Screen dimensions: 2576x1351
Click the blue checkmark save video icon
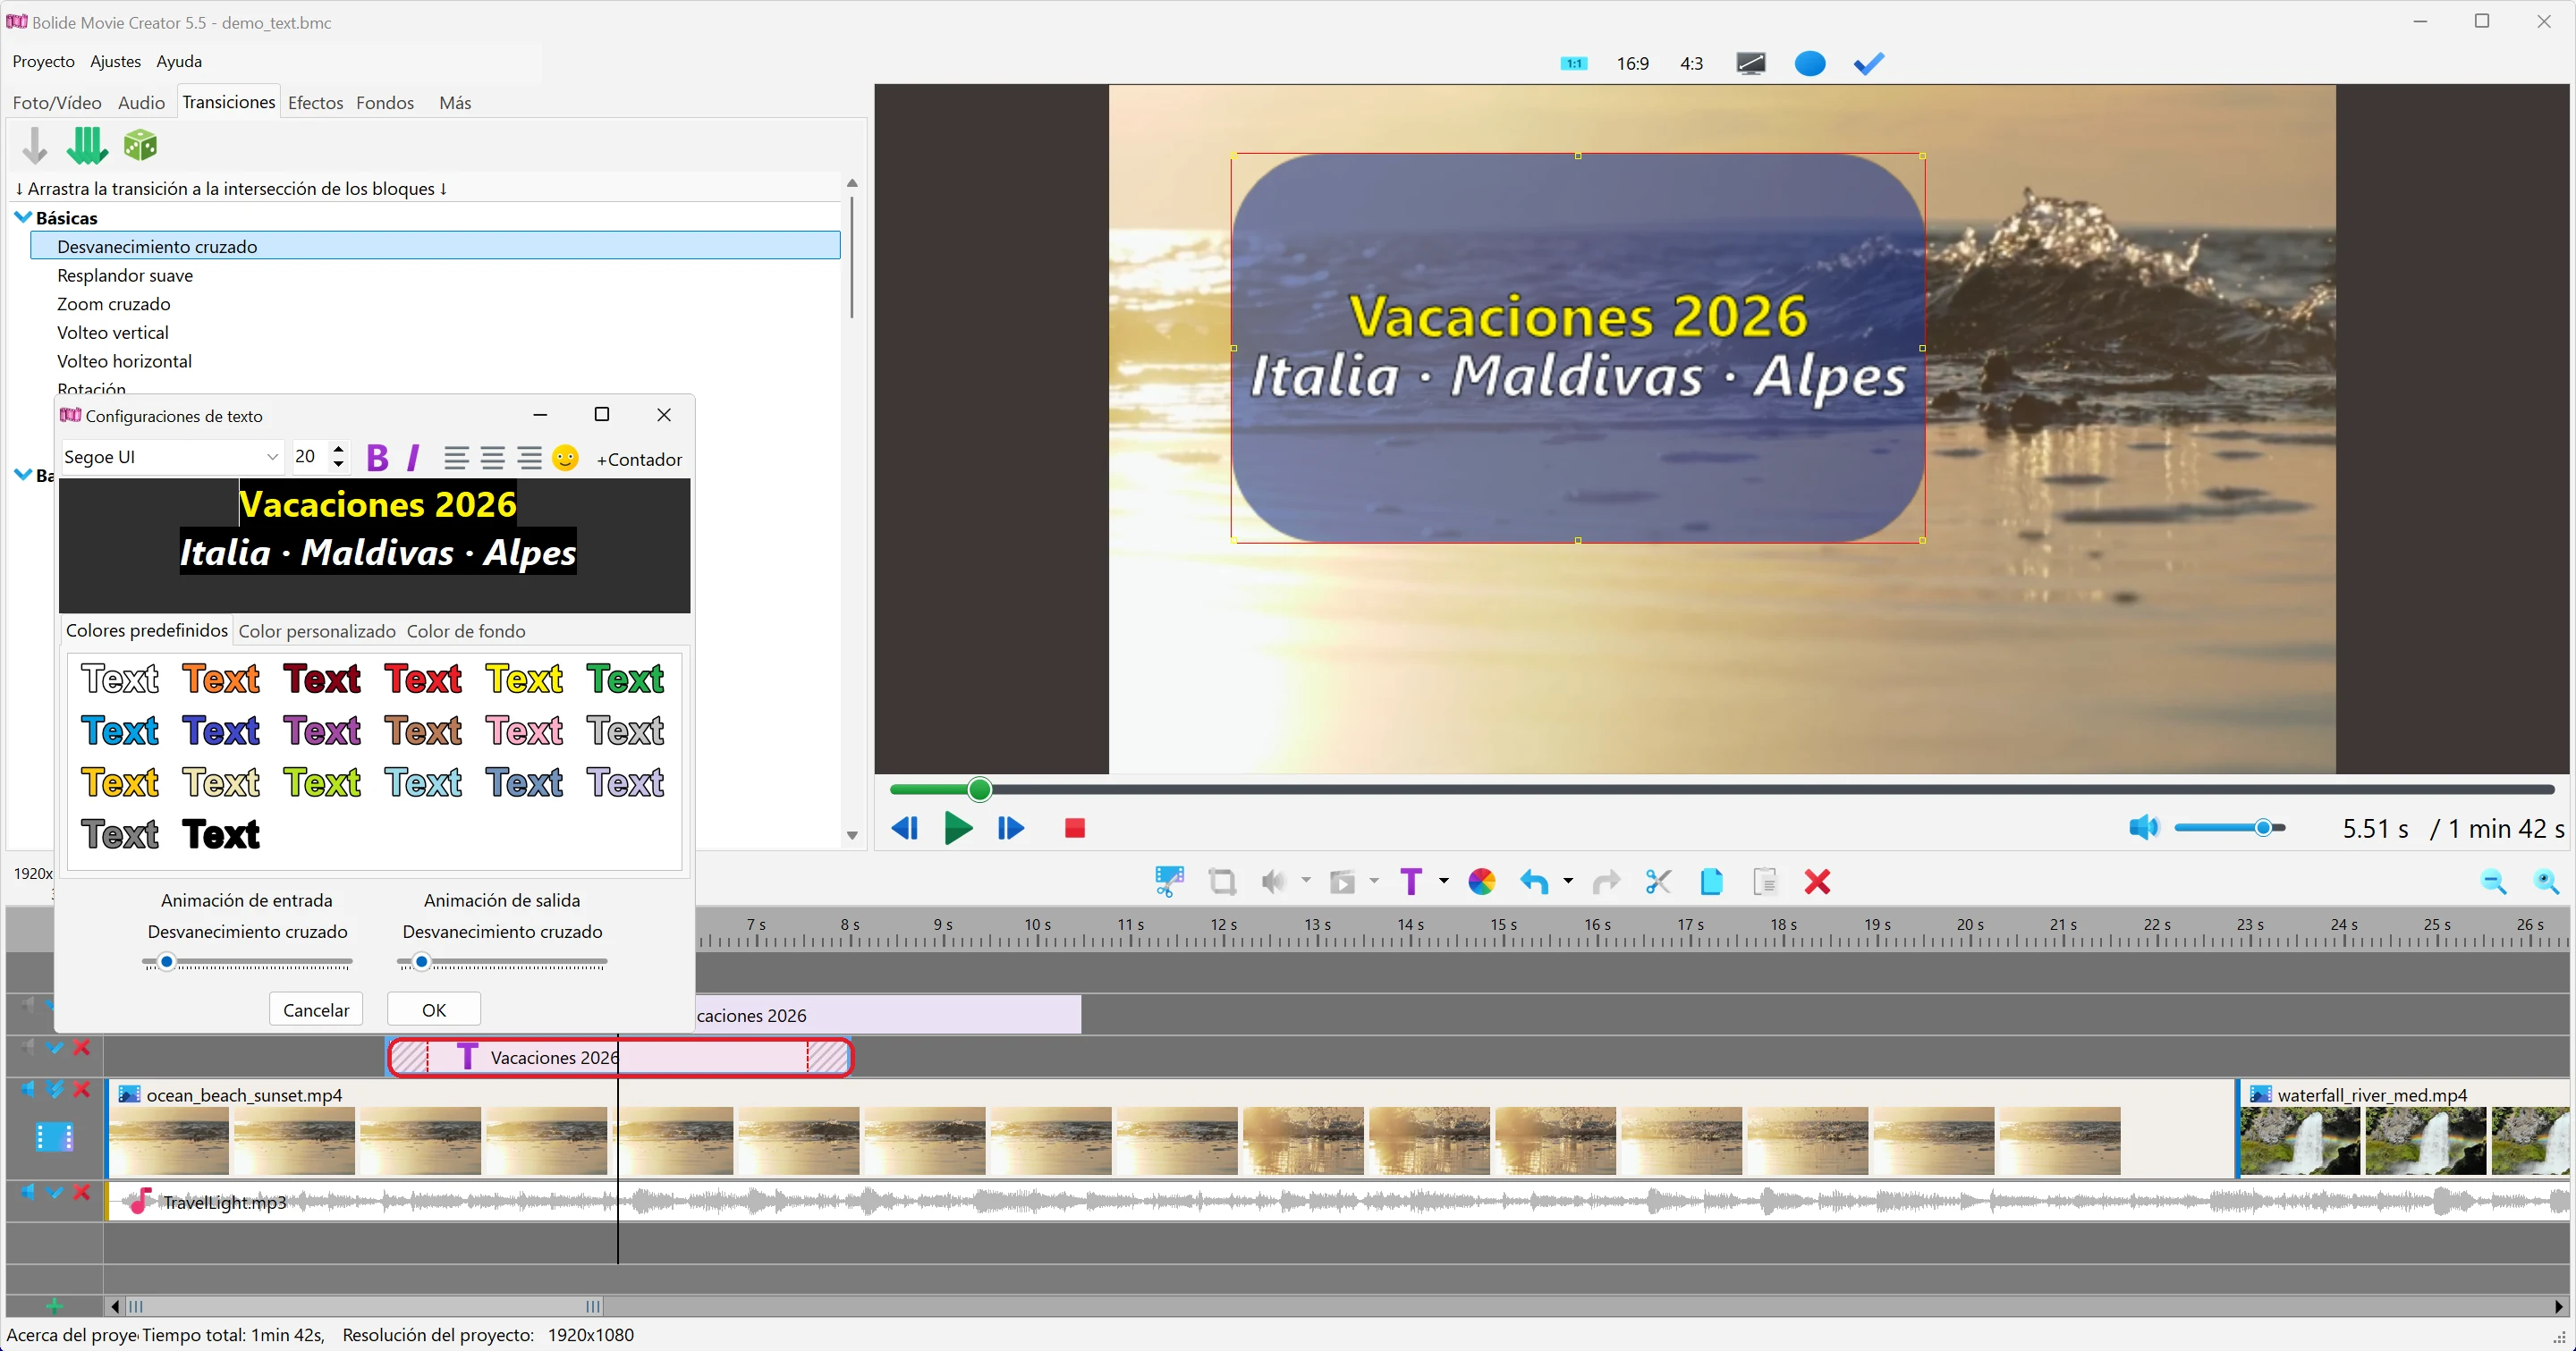tap(1868, 64)
